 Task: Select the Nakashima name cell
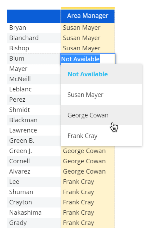pos(34,213)
